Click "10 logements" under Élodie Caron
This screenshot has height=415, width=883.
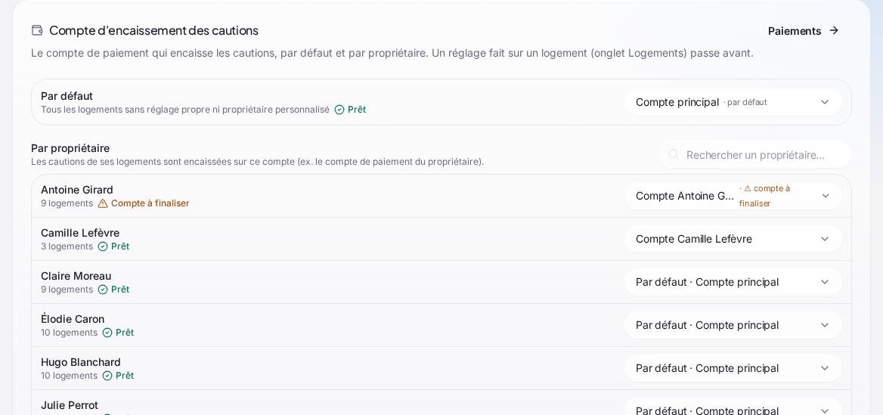[x=69, y=332]
